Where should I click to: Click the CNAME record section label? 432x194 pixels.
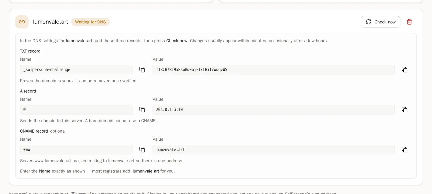34,131
